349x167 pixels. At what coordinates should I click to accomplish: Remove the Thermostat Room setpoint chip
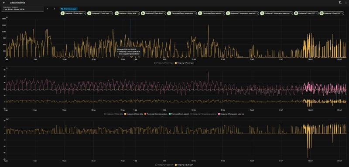tap(223, 13)
